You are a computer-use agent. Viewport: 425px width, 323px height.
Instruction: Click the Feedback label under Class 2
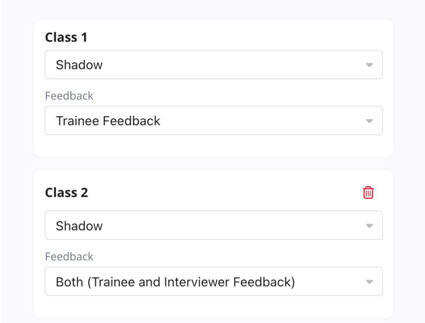[x=69, y=257]
